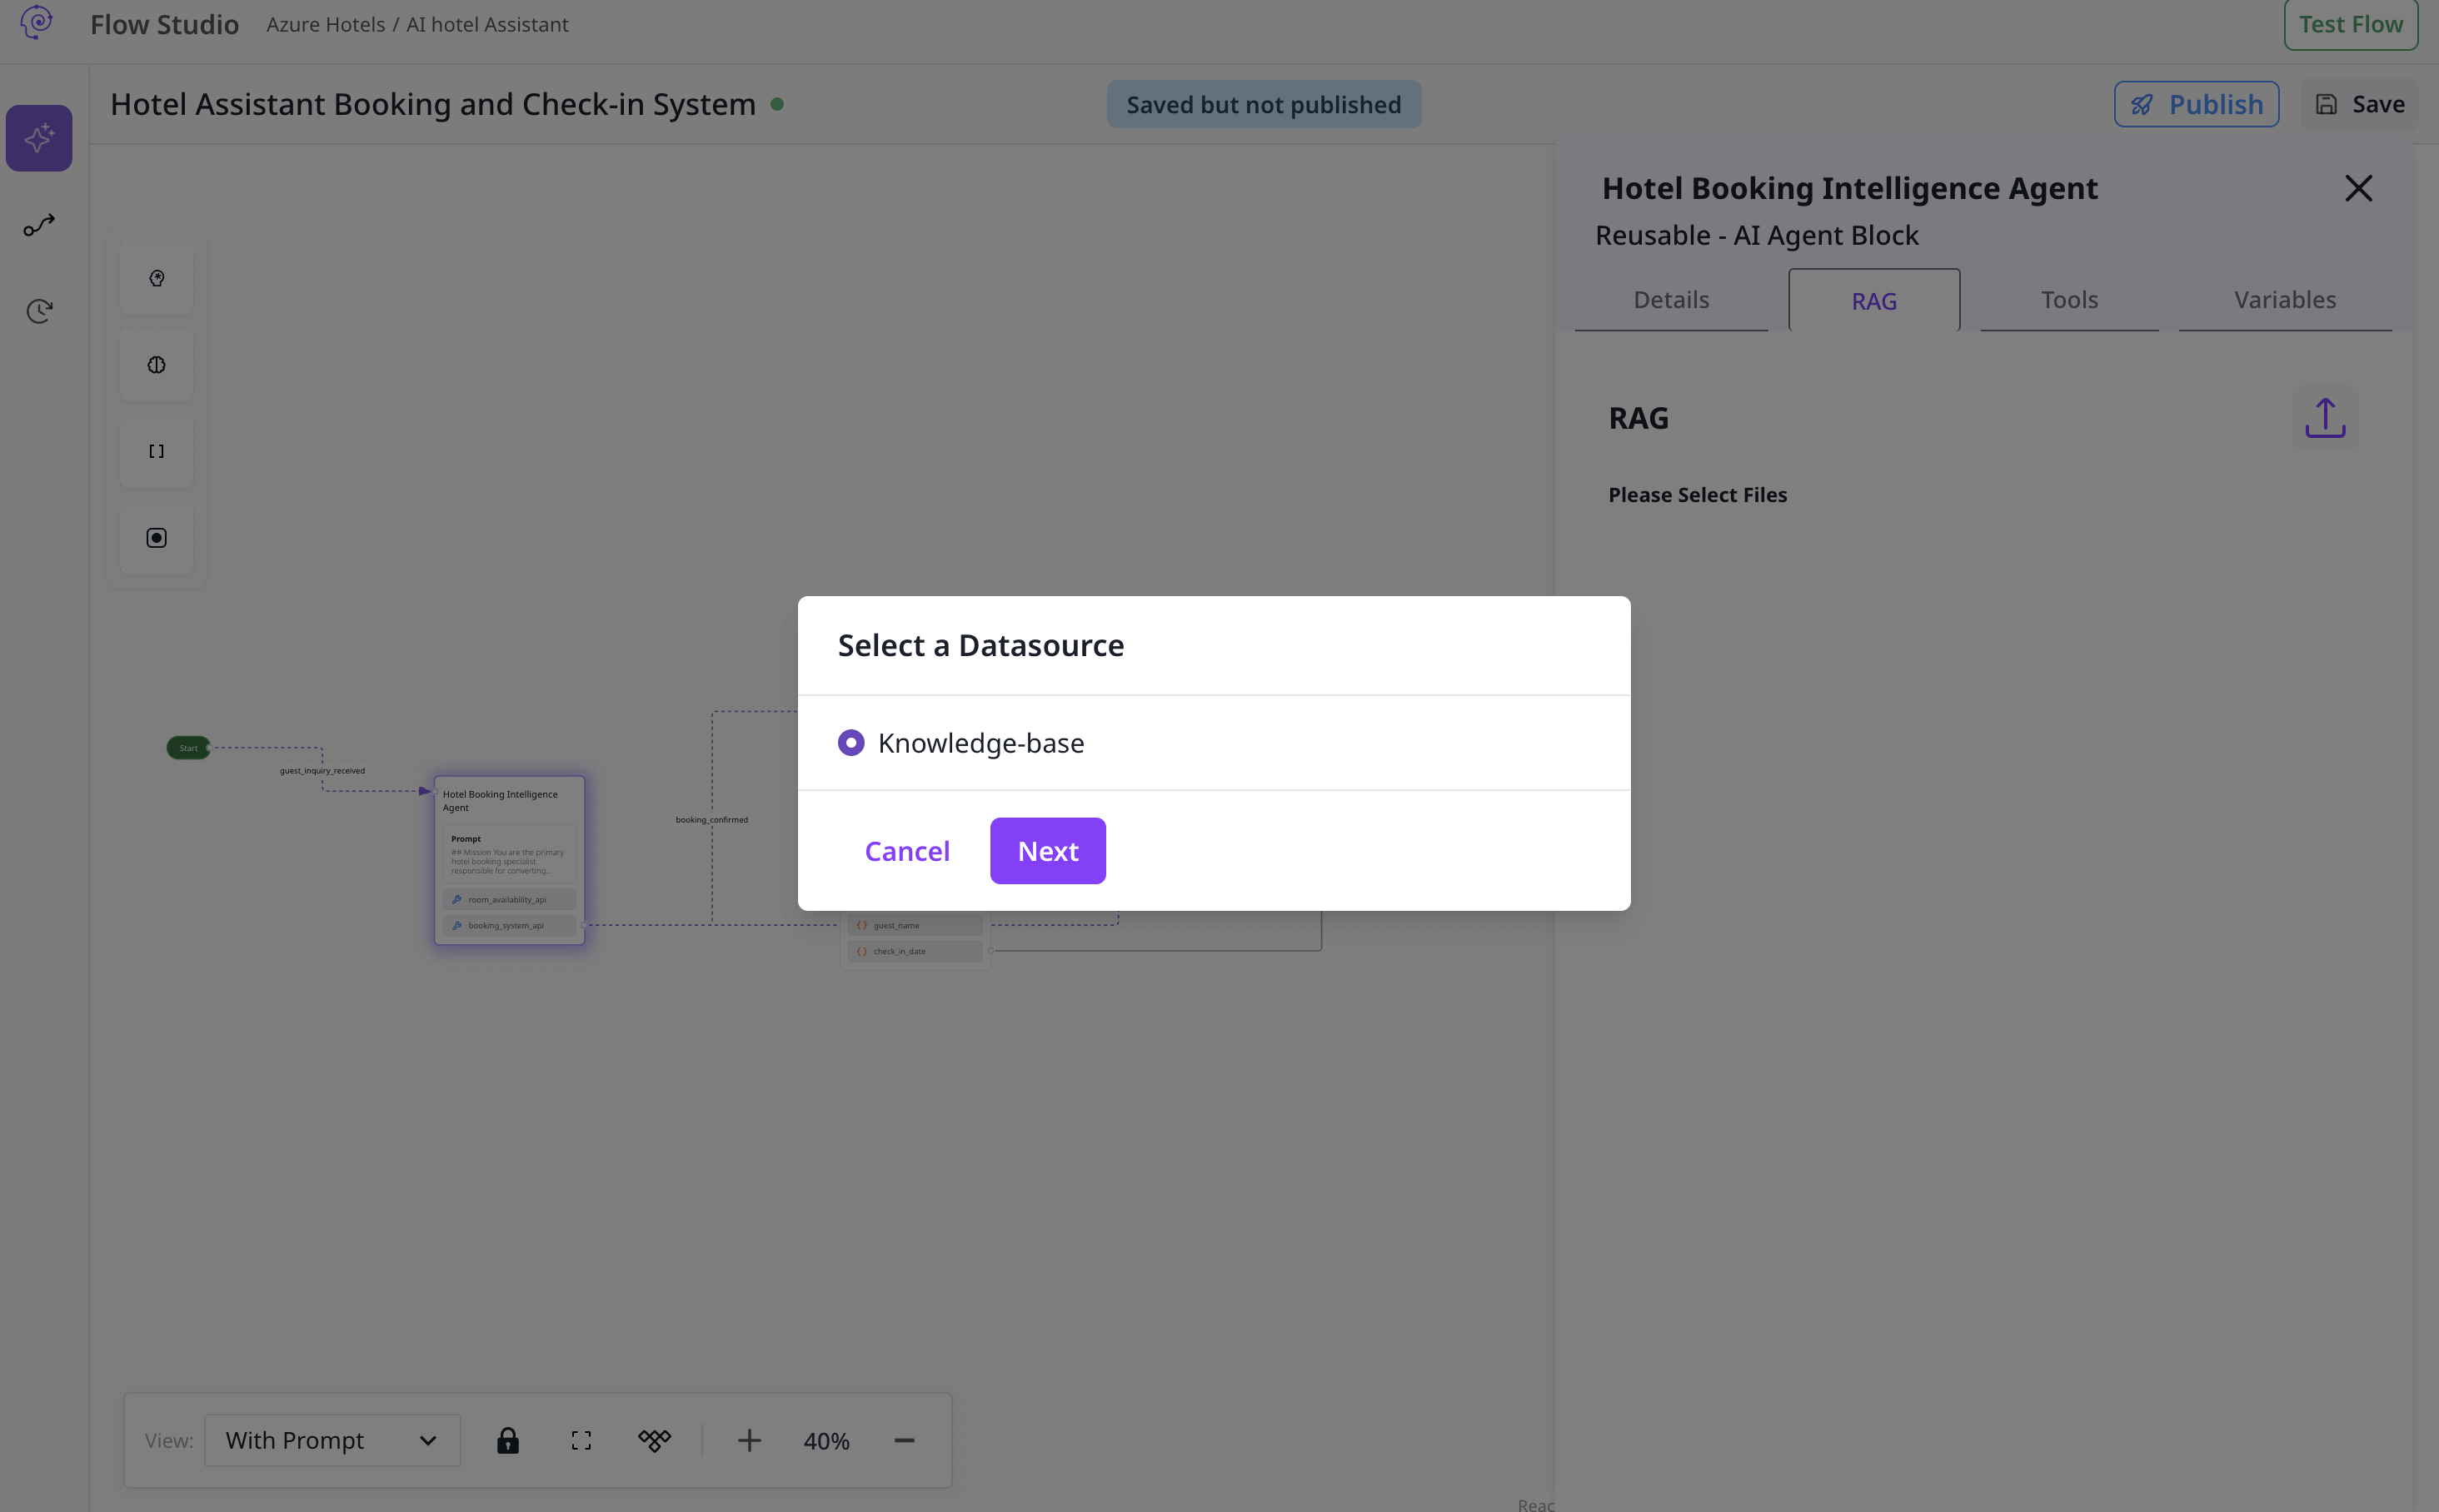This screenshot has width=2439, height=1512.
Task: Open the With Prompt view dropdown
Action: pyautogui.click(x=332, y=1440)
